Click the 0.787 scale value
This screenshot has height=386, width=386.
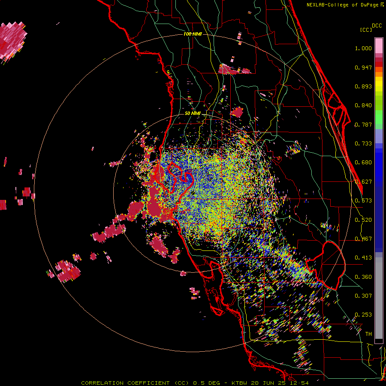[x=363, y=124]
